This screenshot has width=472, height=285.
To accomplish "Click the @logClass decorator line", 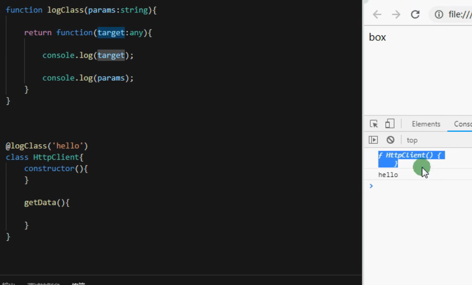I will 47,146.
